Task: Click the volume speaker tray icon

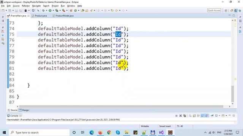Action: (x=214, y=133)
